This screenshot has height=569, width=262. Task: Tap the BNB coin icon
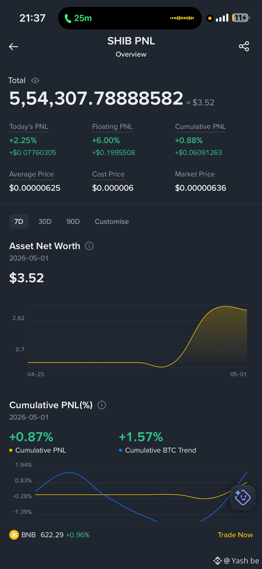tap(14, 535)
